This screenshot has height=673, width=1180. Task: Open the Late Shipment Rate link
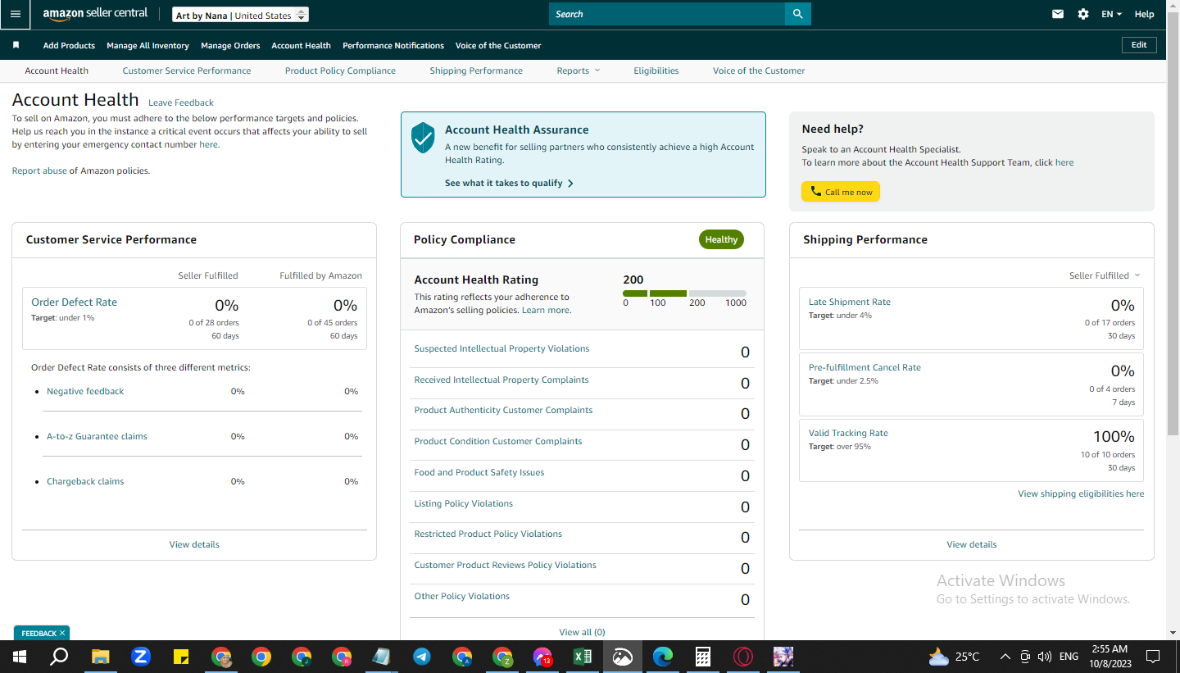(x=850, y=302)
